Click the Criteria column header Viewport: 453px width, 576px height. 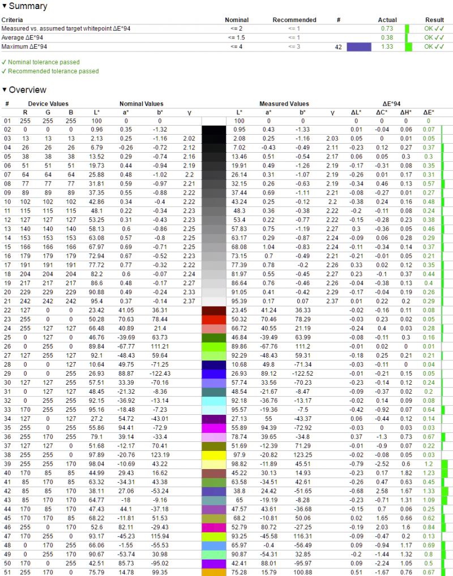[12, 20]
